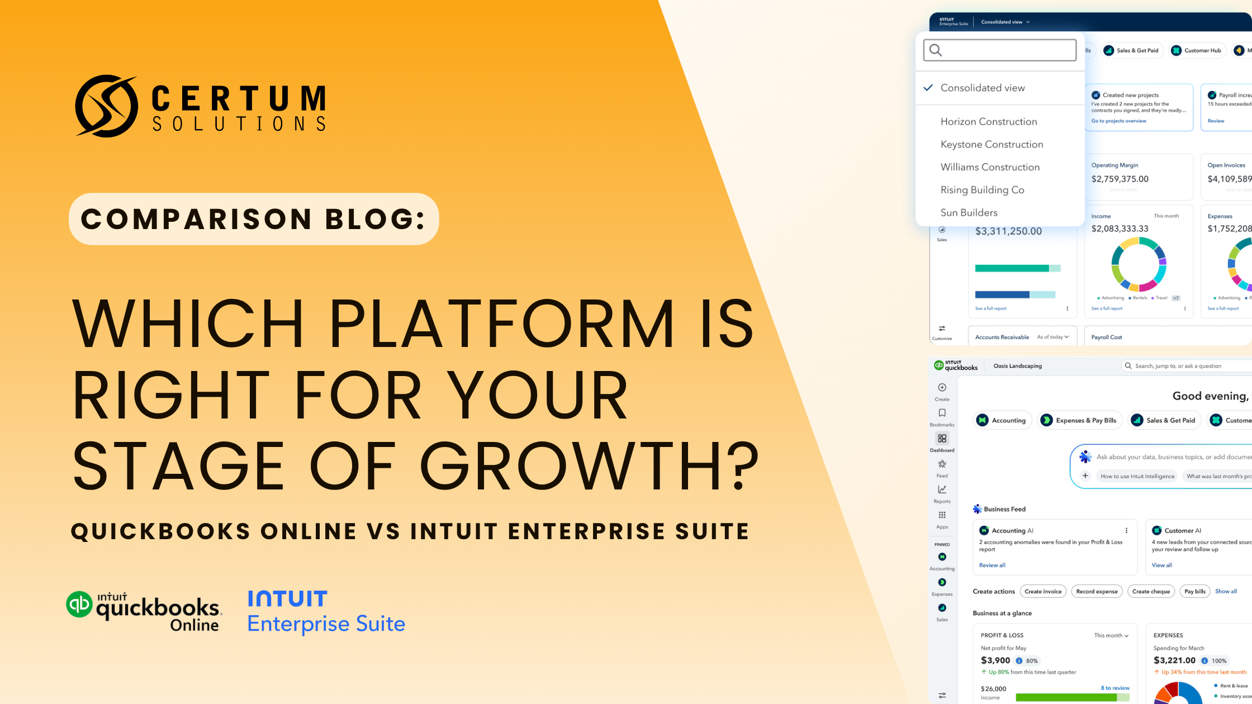Click the sliders icon at QuickBooks sidebar bottom
The image size is (1252, 704).
coord(942,696)
